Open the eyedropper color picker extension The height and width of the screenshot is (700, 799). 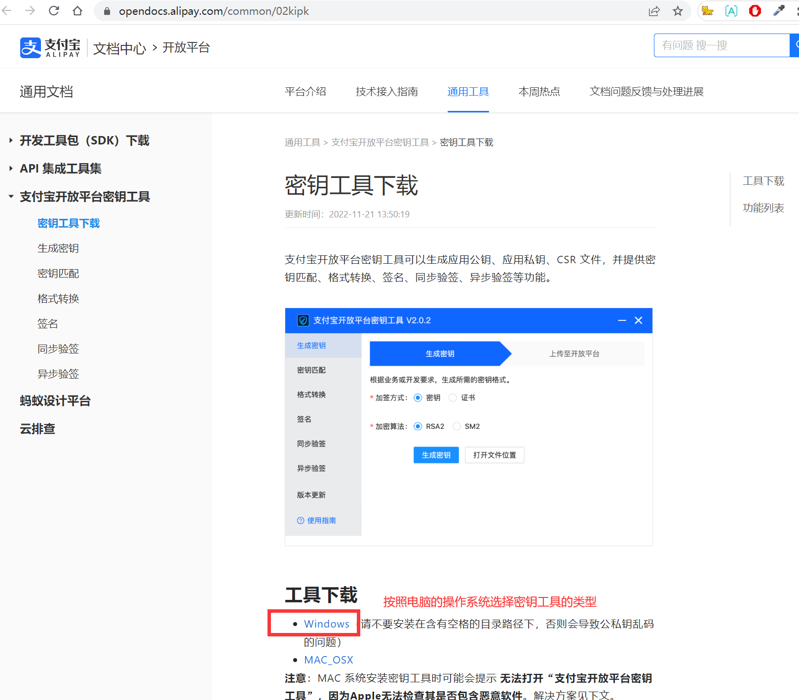[779, 11]
